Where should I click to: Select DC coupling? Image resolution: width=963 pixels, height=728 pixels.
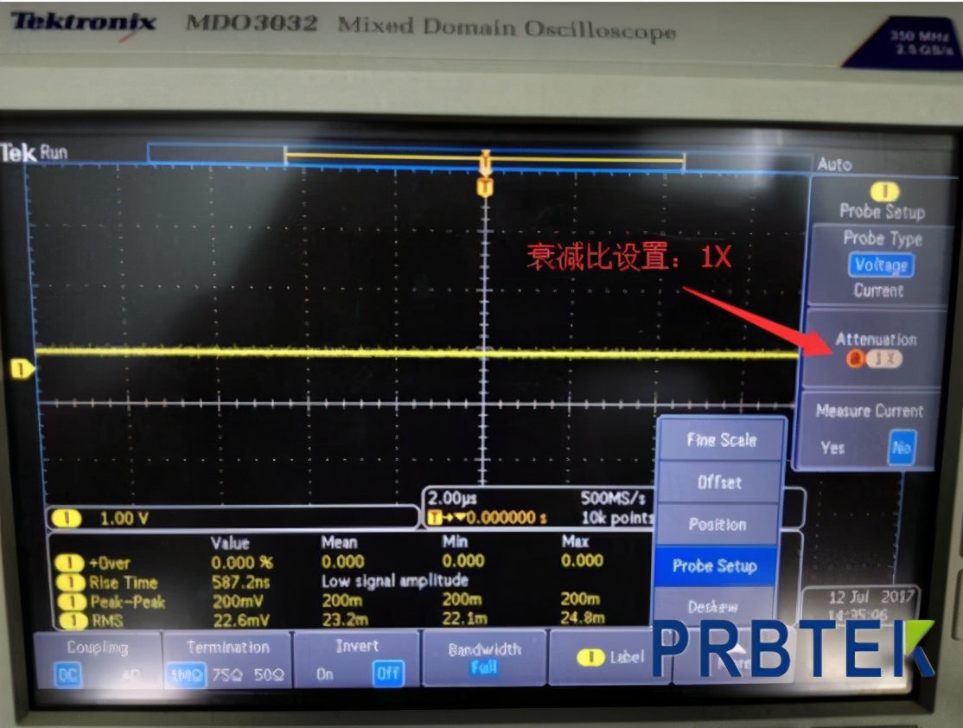pyautogui.click(x=67, y=675)
